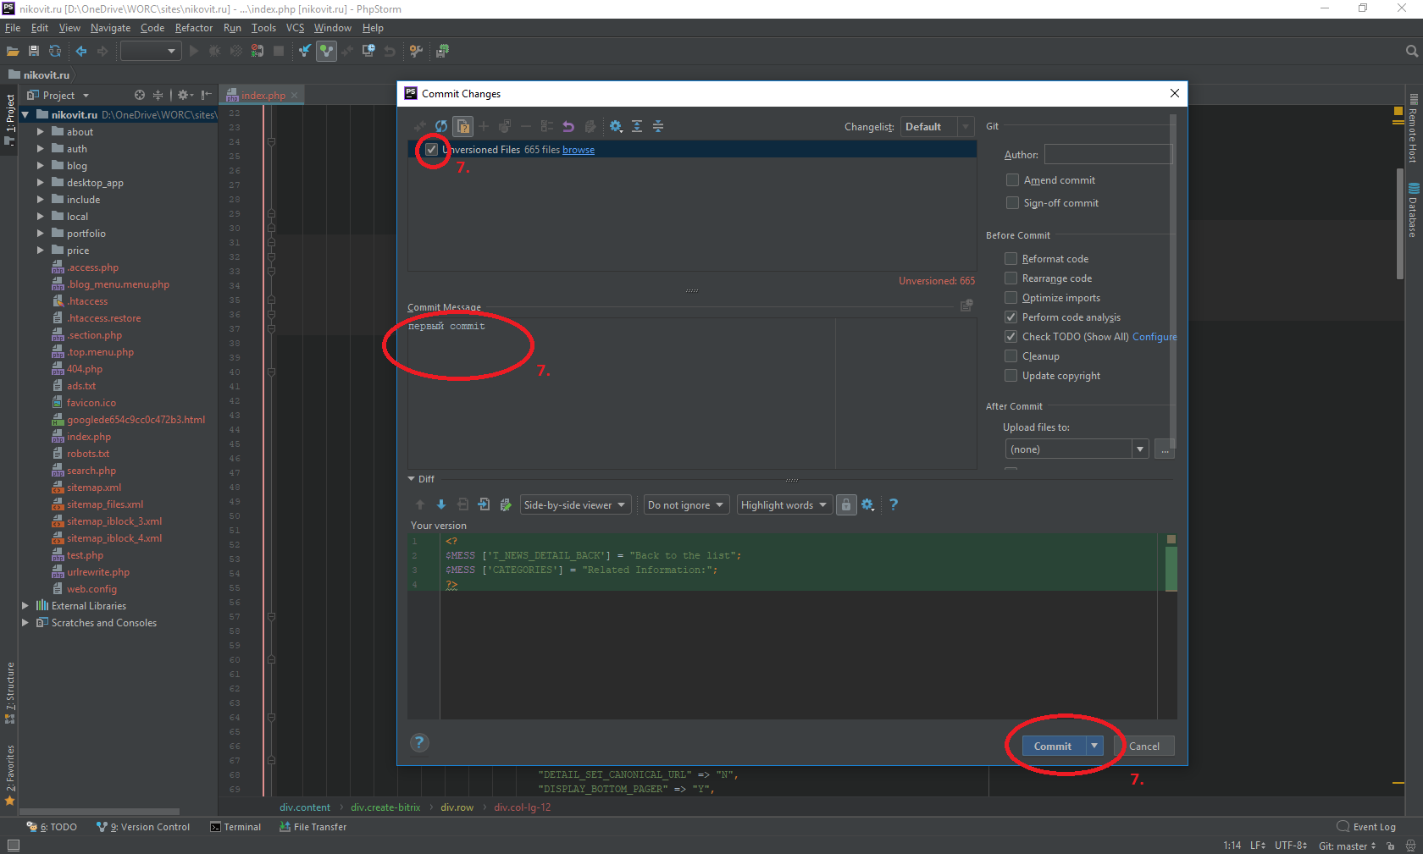Screen dimensions: 1423x854
Task: Click the browse link for unversioned files
Action: [579, 150]
